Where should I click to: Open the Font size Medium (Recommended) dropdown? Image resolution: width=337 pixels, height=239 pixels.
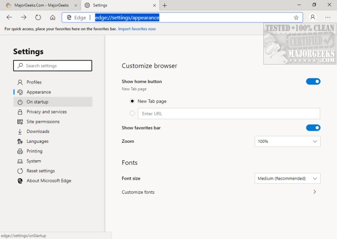pyautogui.click(x=288, y=179)
